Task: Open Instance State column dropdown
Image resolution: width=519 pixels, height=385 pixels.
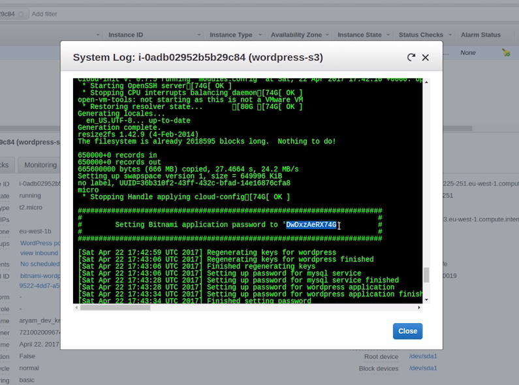Action: pos(388,35)
